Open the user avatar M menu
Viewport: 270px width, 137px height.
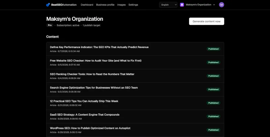(x=221, y=5)
